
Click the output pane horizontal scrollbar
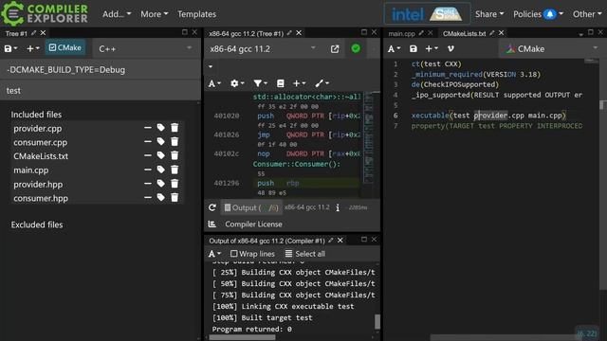pyautogui.click(x=243, y=337)
